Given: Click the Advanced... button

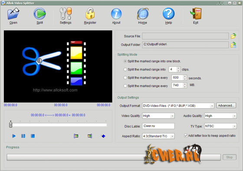Looking at the screenshot, I should coord(226,106).
